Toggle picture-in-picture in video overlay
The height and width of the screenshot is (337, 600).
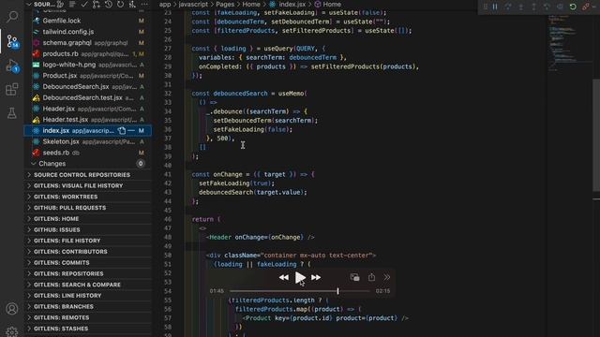tap(354, 277)
